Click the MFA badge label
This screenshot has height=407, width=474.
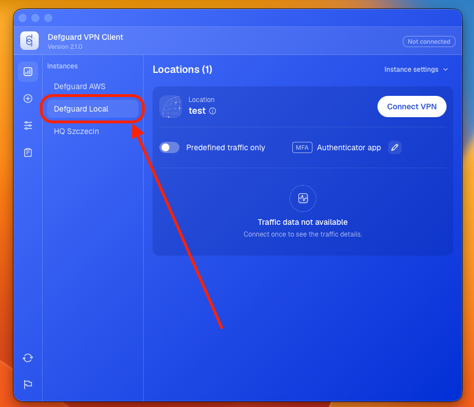click(302, 147)
